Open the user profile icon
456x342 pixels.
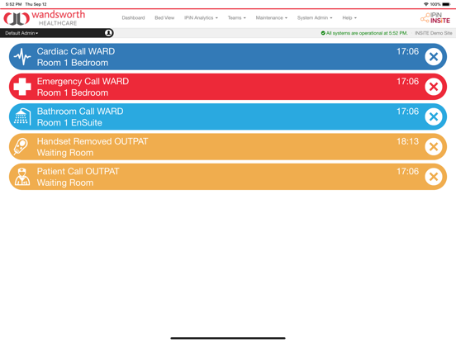pos(108,33)
